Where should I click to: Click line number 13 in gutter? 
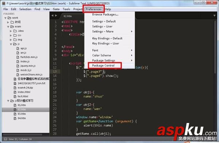tap(55, 72)
